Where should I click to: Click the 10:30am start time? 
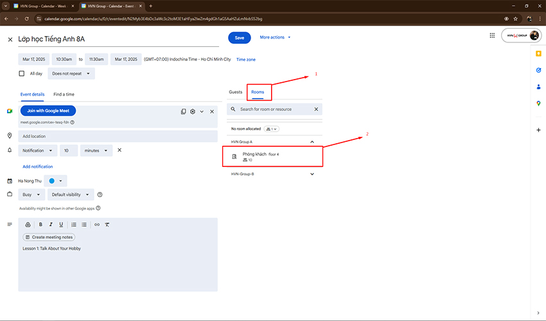[x=64, y=59]
